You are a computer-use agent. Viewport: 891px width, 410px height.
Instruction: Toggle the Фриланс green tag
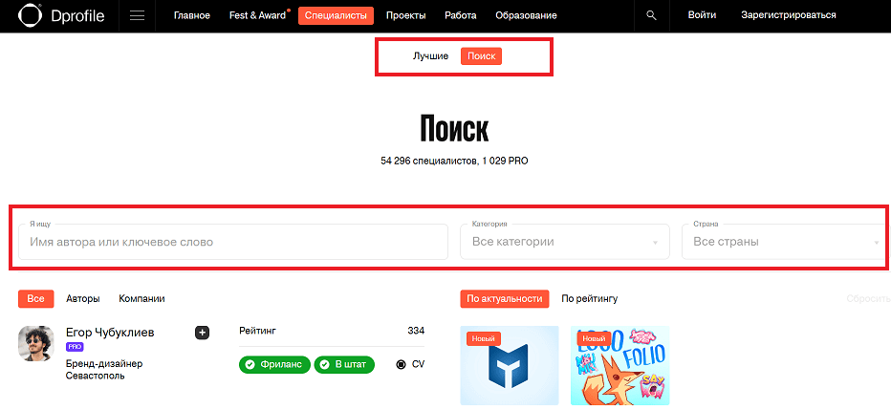point(275,364)
